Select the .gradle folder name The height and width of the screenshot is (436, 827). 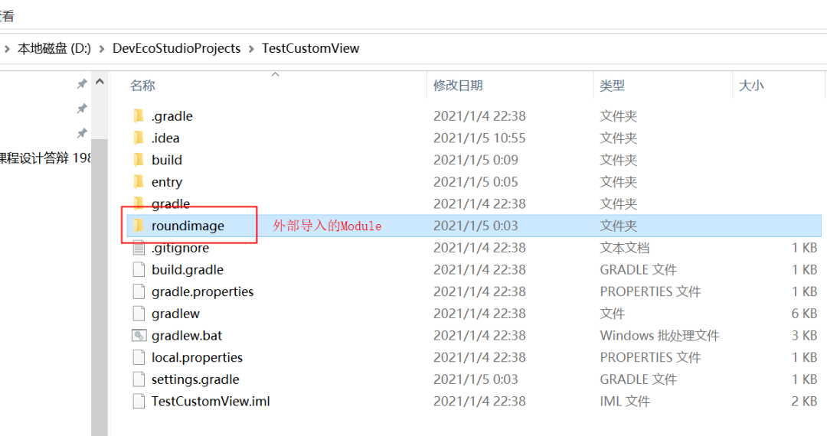pos(172,116)
